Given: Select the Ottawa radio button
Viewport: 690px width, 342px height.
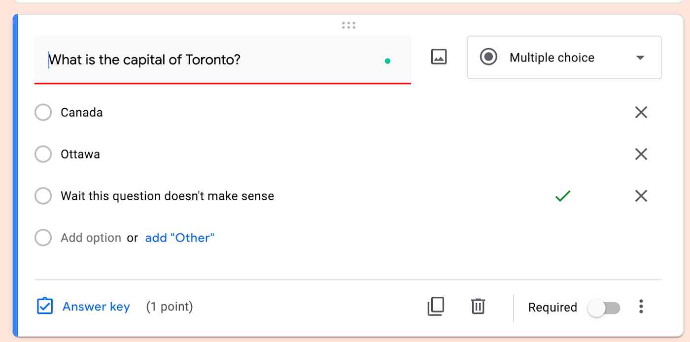Looking at the screenshot, I should coord(43,154).
